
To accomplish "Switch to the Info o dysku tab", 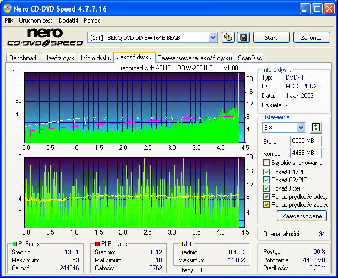I will tap(96, 58).
